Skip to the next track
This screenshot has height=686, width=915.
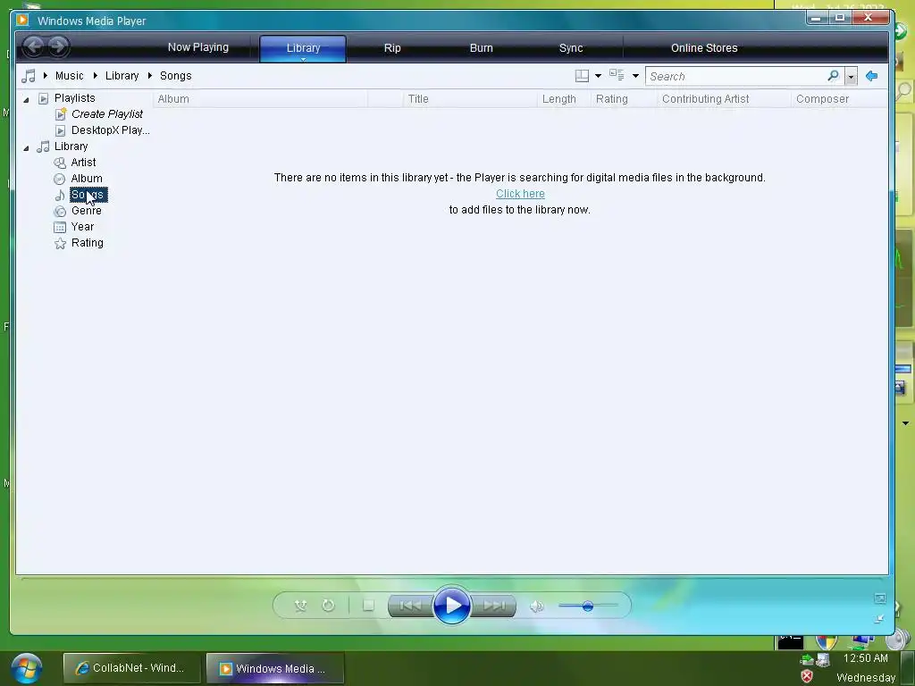[493, 607]
